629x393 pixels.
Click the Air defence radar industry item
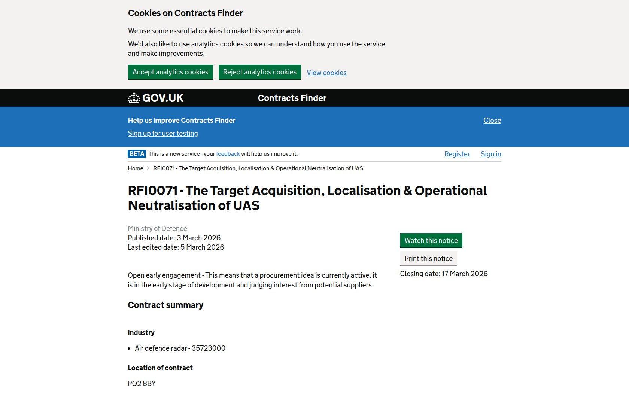[180, 348]
